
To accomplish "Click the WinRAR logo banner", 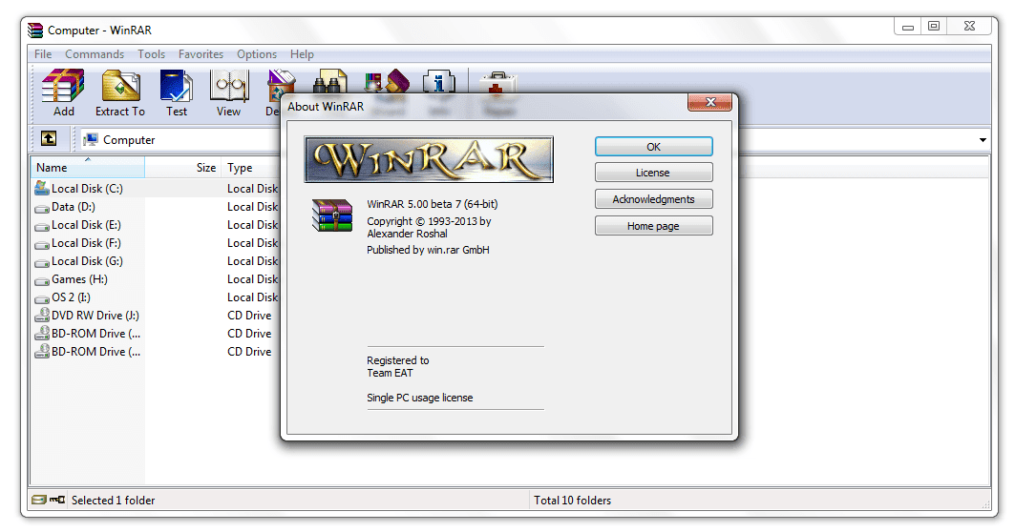I will tap(429, 159).
